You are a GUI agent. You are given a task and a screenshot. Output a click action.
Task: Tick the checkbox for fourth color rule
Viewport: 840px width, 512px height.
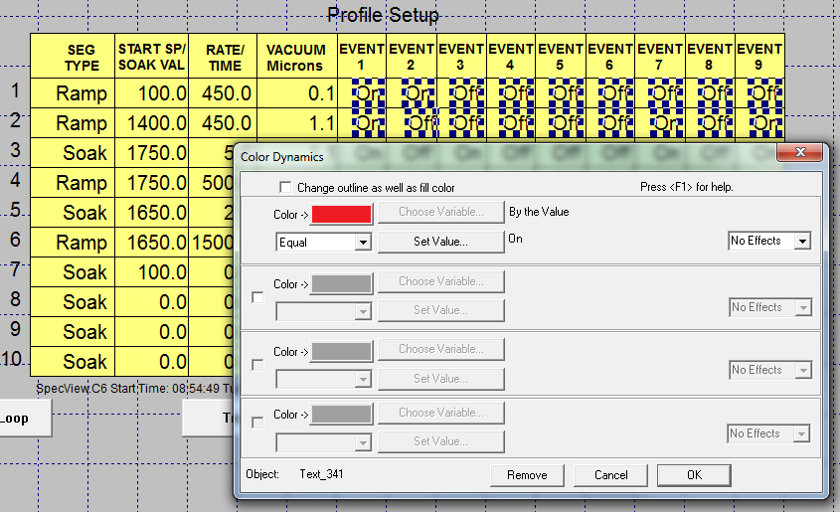point(258,423)
